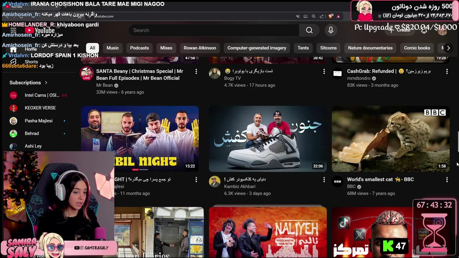The width and height of the screenshot is (459, 258).
Task: Click the BBC channel avatar
Action: pos(337,182)
